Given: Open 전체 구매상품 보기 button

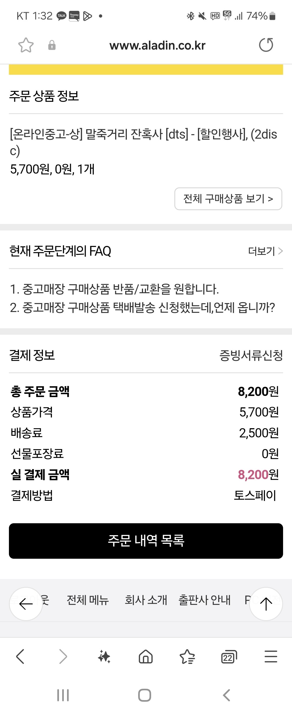Looking at the screenshot, I should [228, 199].
